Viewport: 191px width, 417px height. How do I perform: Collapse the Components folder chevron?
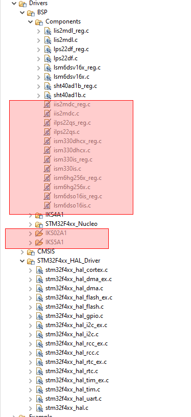(31, 22)
